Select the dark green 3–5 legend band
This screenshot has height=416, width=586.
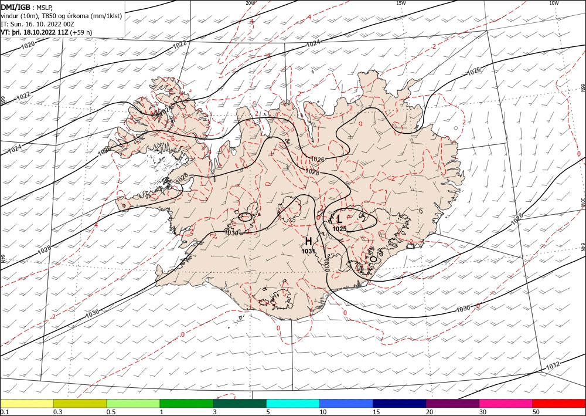pyautogui.click(x=240, y=403)
